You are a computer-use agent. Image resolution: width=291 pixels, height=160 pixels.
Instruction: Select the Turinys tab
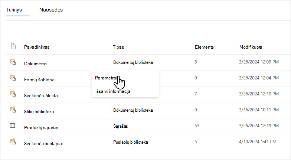[x=14, y=10]
